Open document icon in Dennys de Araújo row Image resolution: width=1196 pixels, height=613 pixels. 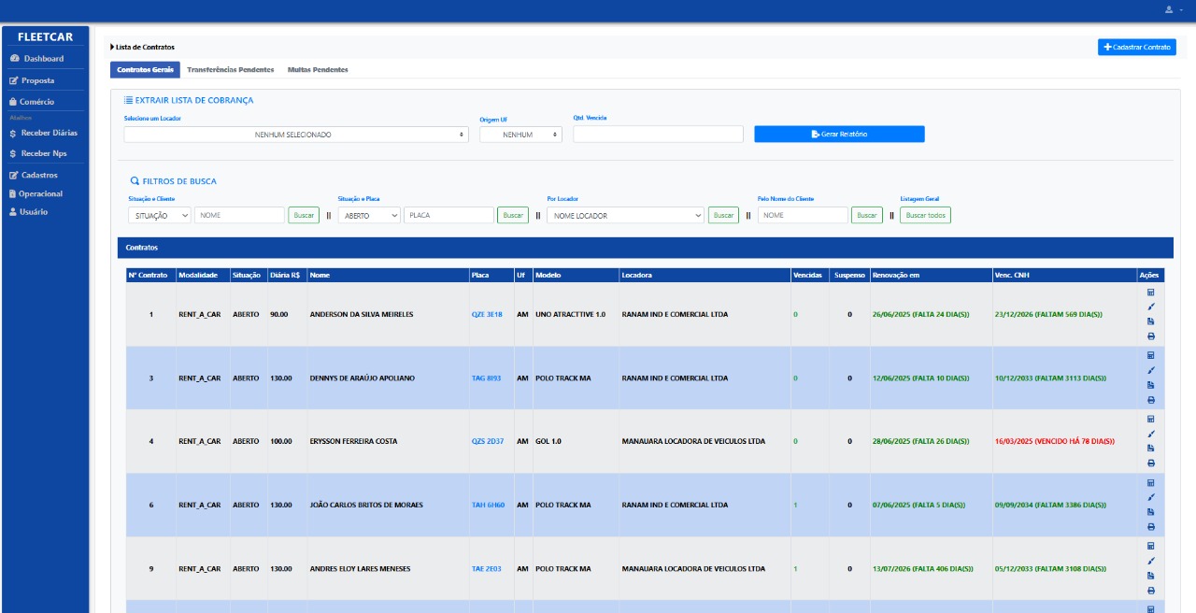click(1150, 385)
